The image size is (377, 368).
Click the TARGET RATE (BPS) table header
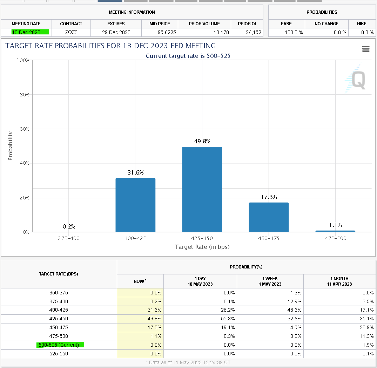coord(59,274)
